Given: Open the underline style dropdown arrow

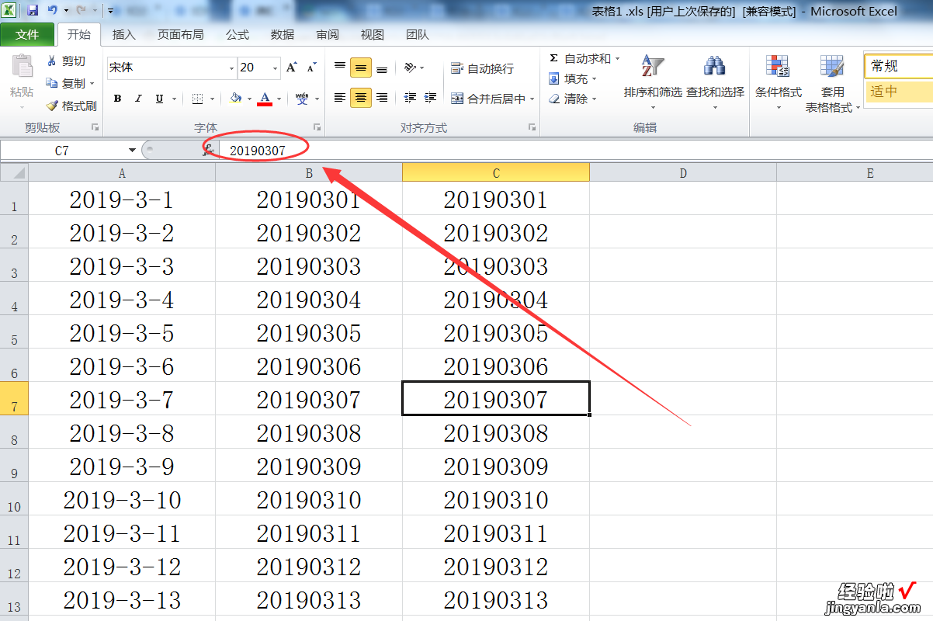Looking at the screenshot, I should pyautogui.click(x=174, y=99).
